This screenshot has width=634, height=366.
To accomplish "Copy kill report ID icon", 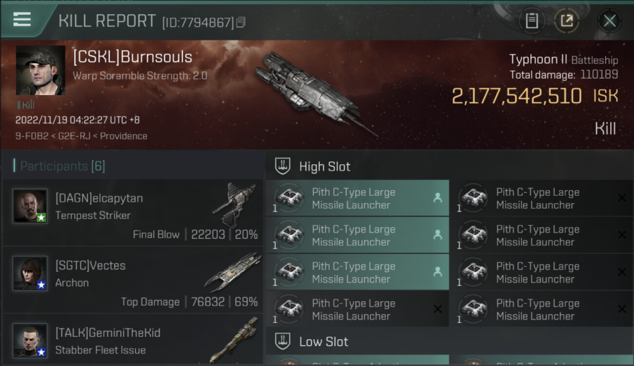I will coord(241,22).
